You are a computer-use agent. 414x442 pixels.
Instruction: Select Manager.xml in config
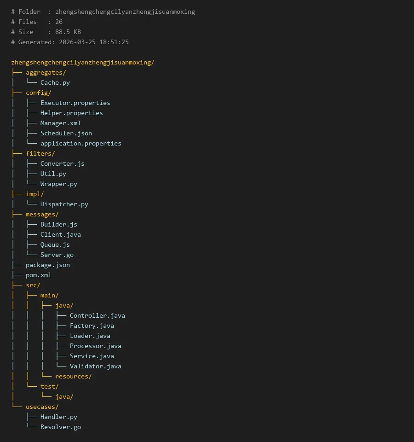click(x=60, y=123)
